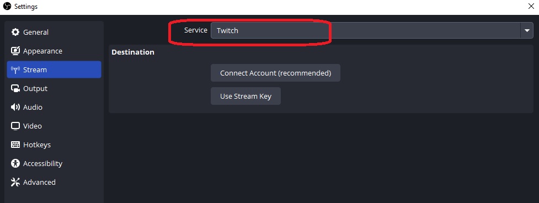
Task: Click the Accessibility person icon
Action: pos(15,163)
